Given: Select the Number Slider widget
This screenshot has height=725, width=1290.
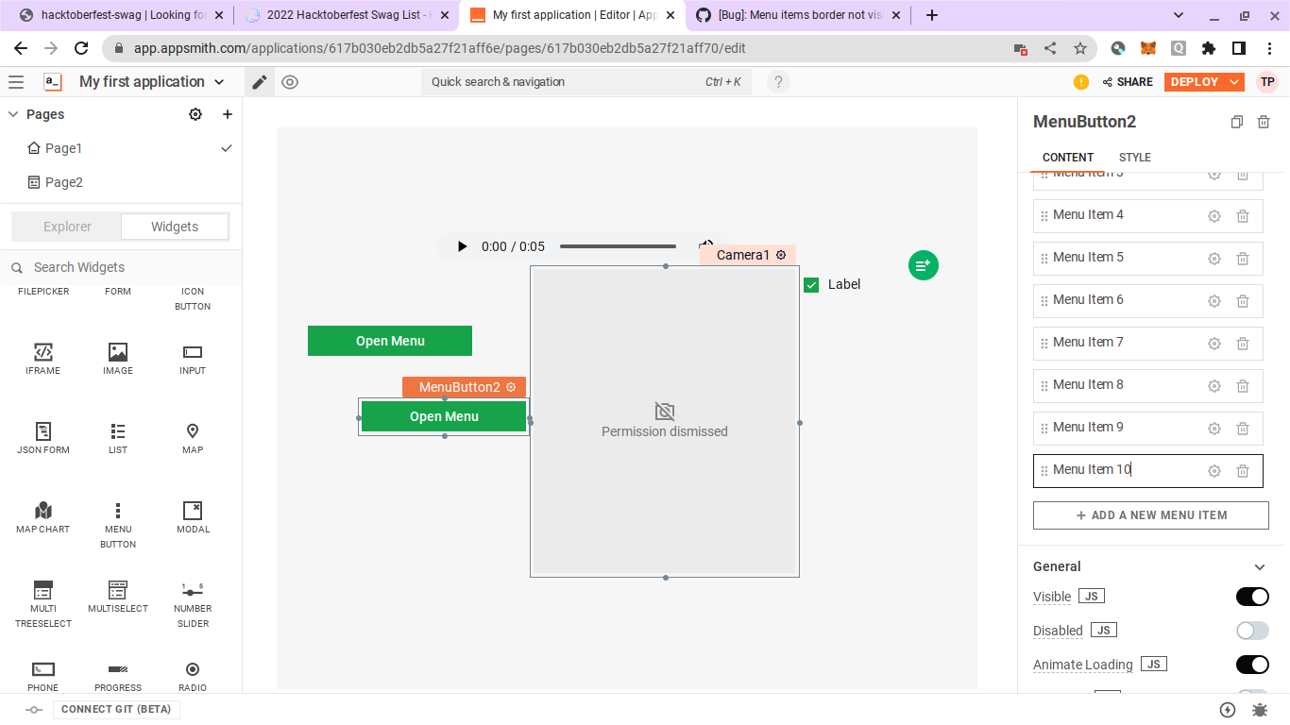Looking at the screenshot, I should 193,604.
